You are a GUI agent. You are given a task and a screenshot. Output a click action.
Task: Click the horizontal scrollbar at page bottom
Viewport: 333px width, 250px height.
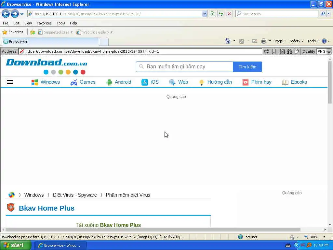coord(153,229)
